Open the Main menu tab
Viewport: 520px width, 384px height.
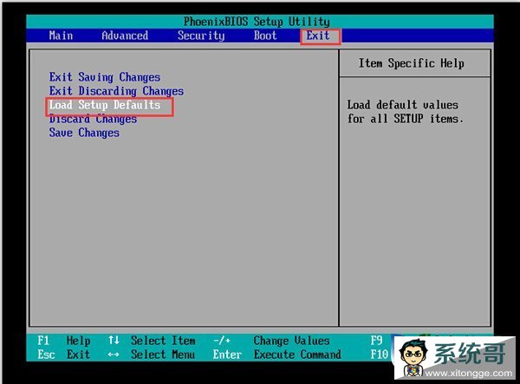(x=61, y=36)
